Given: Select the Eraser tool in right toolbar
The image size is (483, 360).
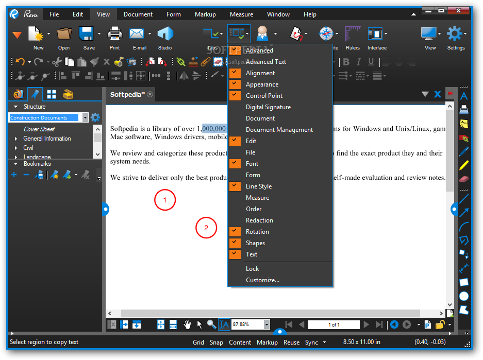Looking at the screenshot, I should point(463,179).
